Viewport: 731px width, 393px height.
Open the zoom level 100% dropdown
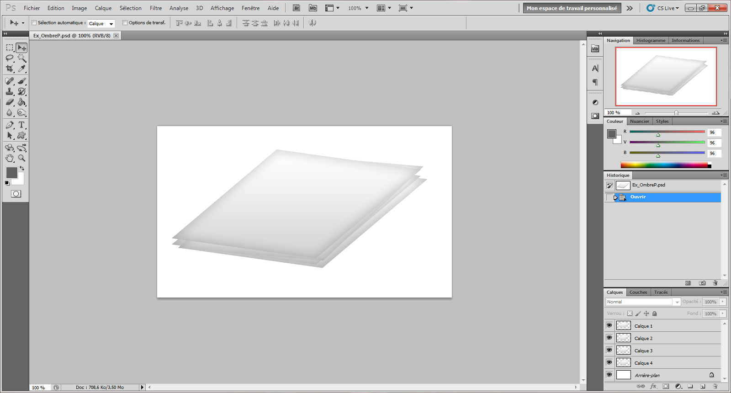(358, 8)
